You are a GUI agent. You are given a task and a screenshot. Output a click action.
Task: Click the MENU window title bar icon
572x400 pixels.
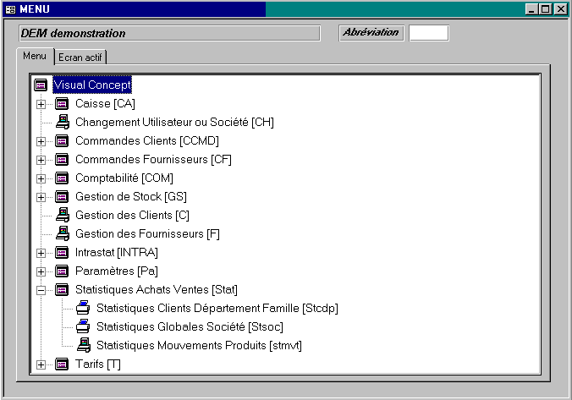[11, 9]
